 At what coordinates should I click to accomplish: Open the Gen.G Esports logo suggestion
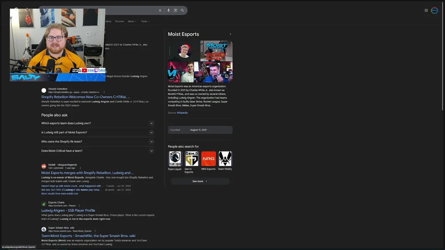coord(192,159)
